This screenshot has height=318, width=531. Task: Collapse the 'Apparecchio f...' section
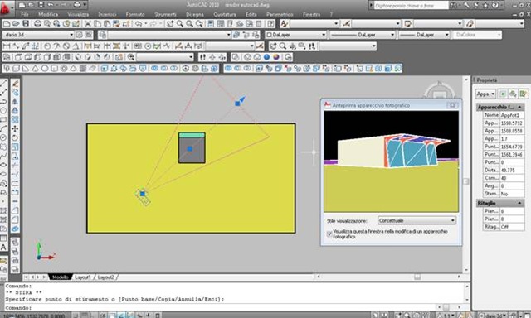point(519,107)
